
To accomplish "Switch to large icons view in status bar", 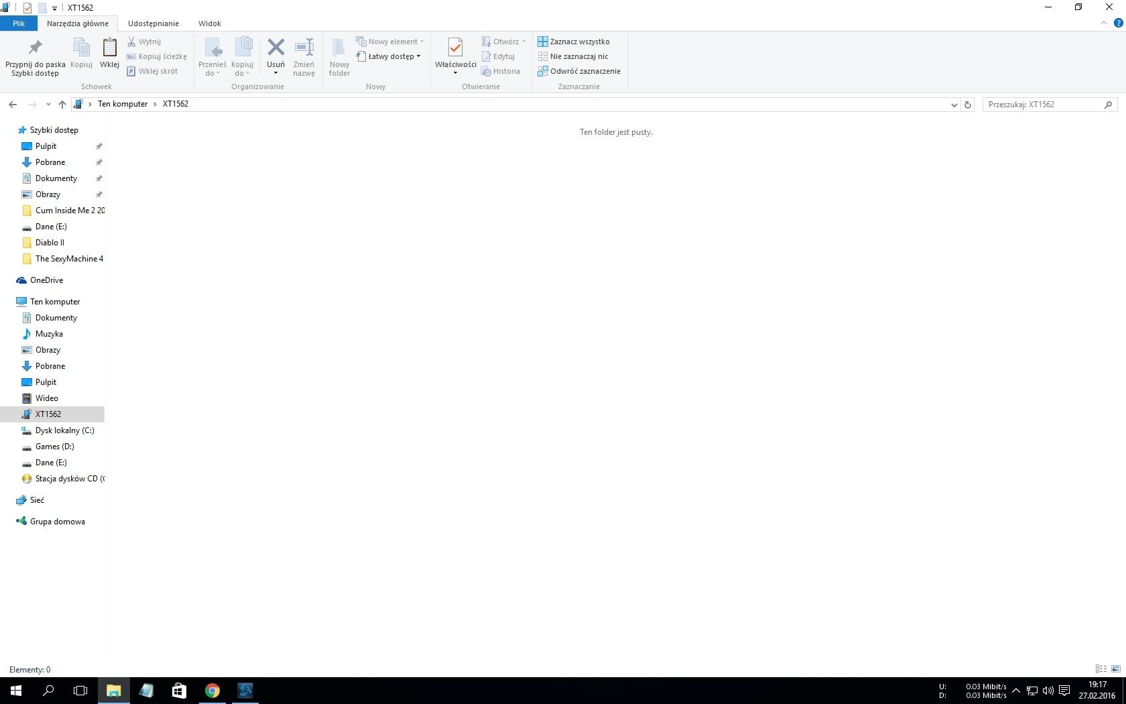I will (x=1116, y=669).
